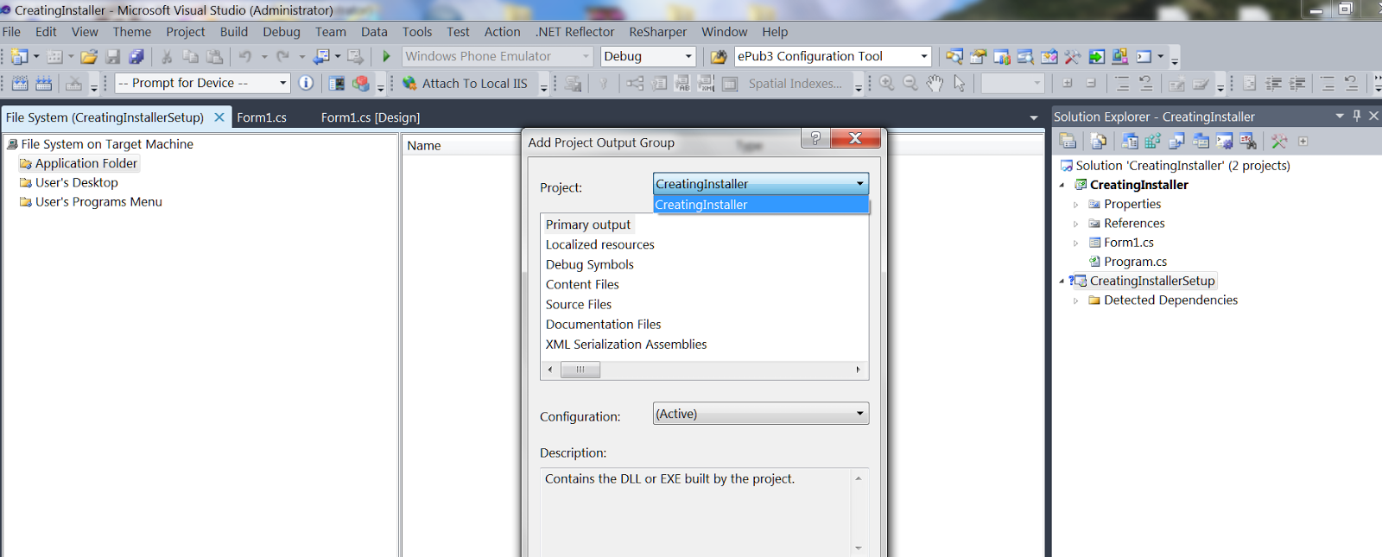Click the Zoom In magnifier icon
The image size is (1382, 557).
point(886,84)
